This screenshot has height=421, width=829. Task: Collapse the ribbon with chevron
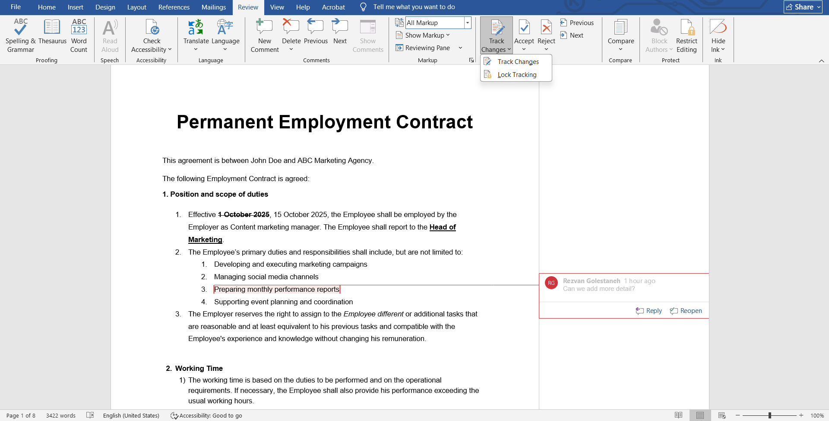click(x=821, y=61)
